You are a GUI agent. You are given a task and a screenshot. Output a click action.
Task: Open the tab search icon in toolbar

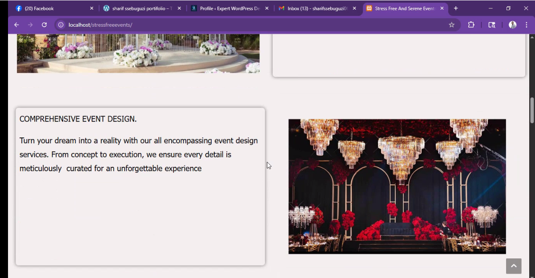point(491,25)
